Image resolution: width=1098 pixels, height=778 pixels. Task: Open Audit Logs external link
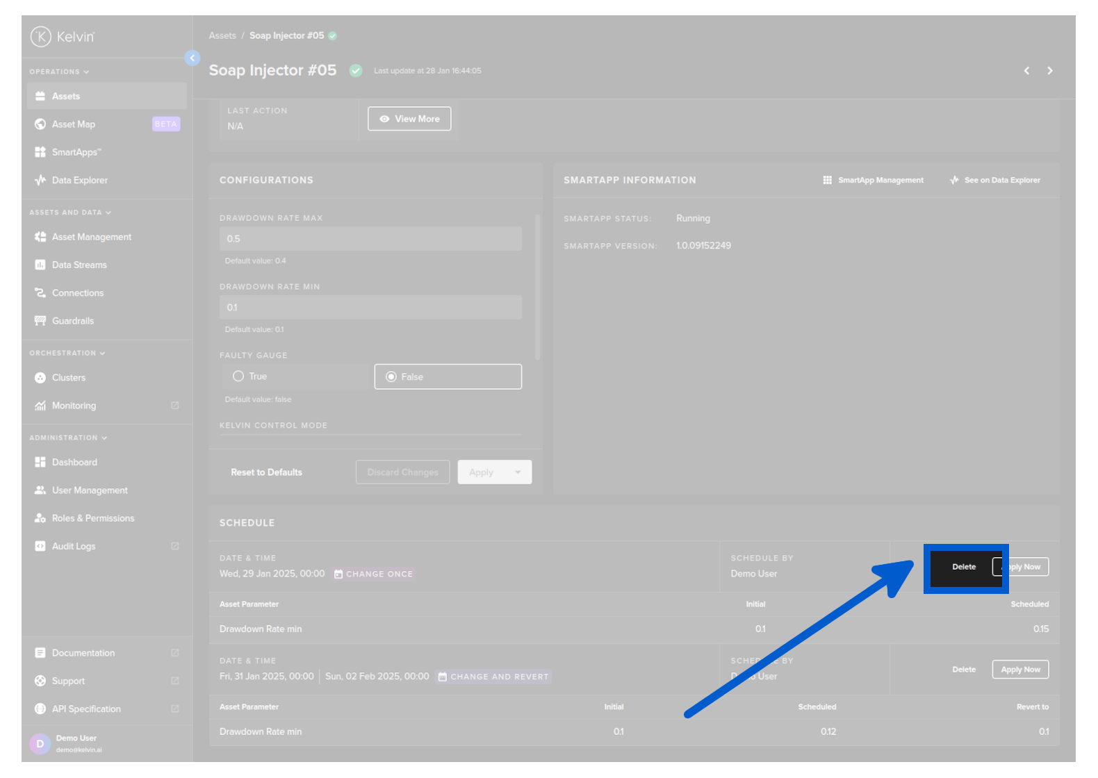coord(74,547)
